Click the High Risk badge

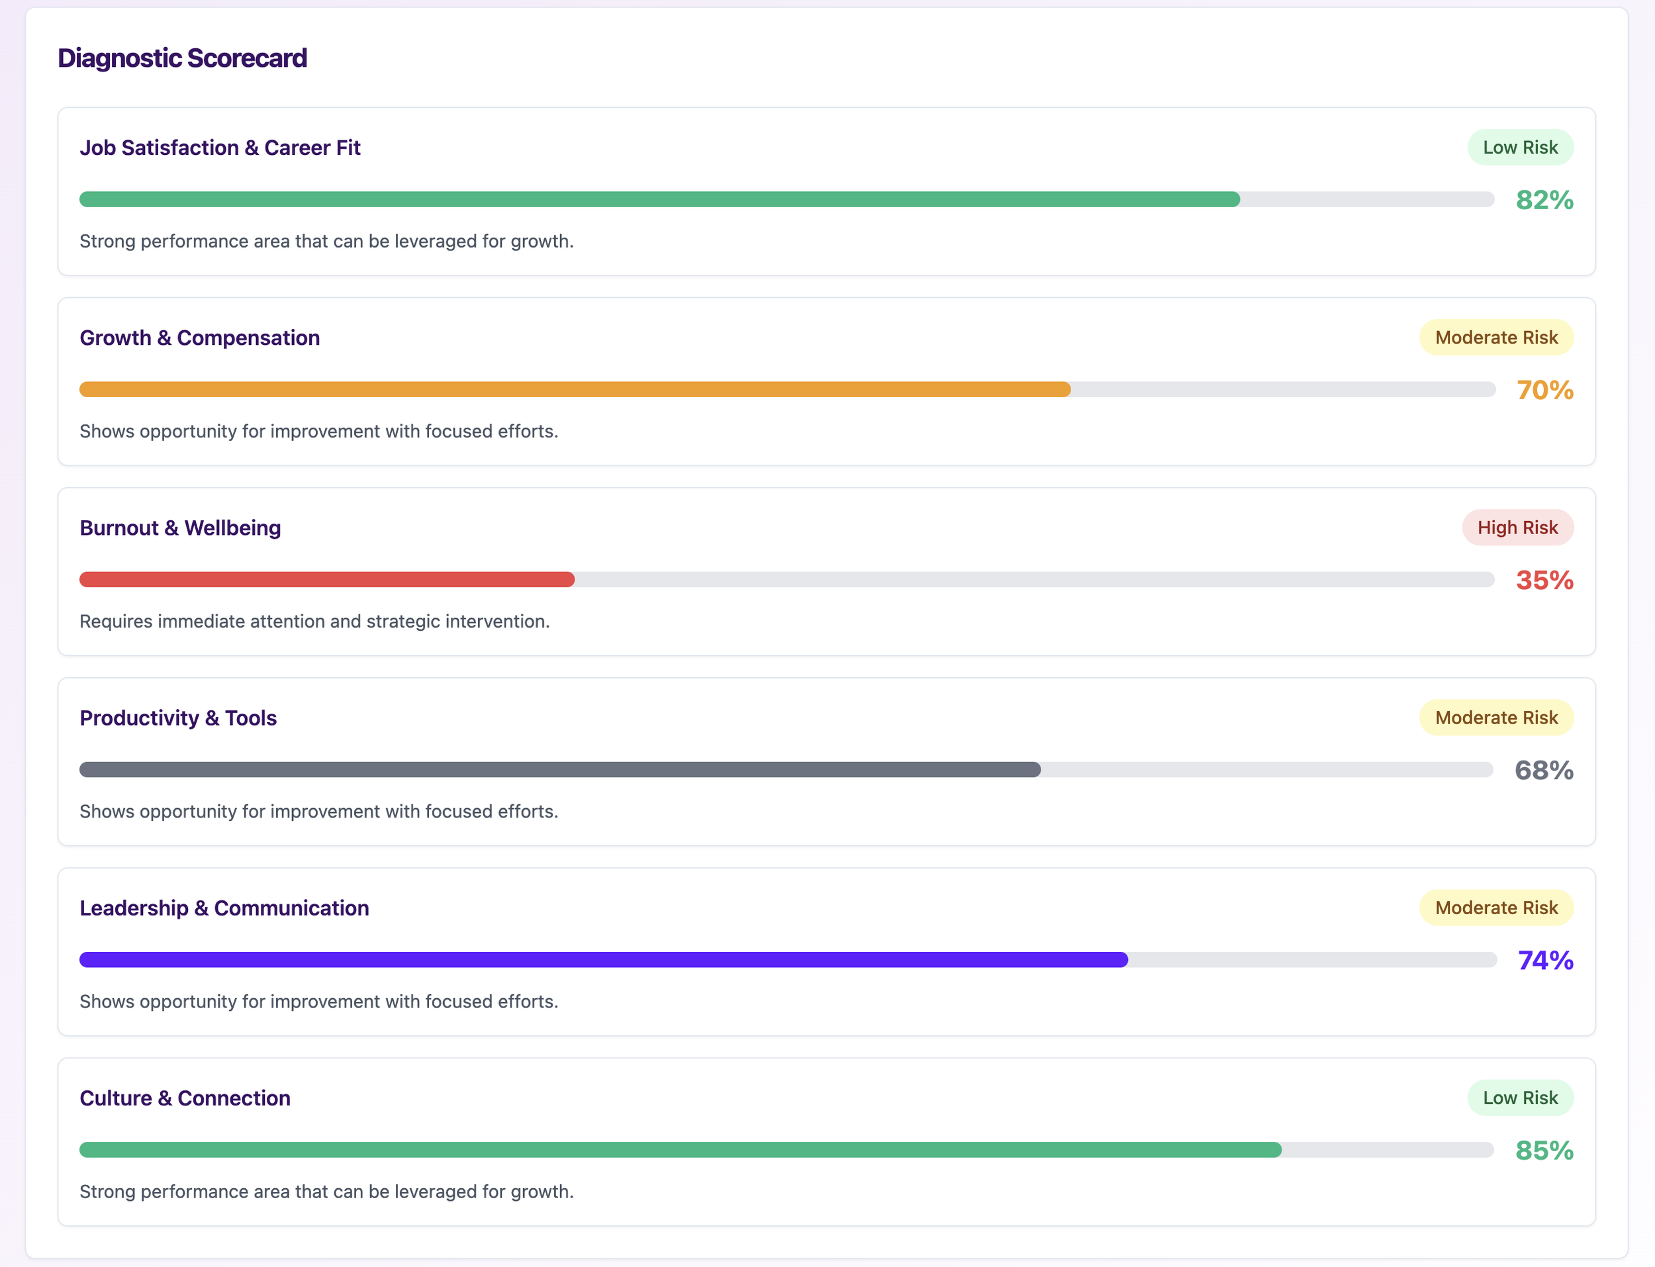coord(1517,528)
